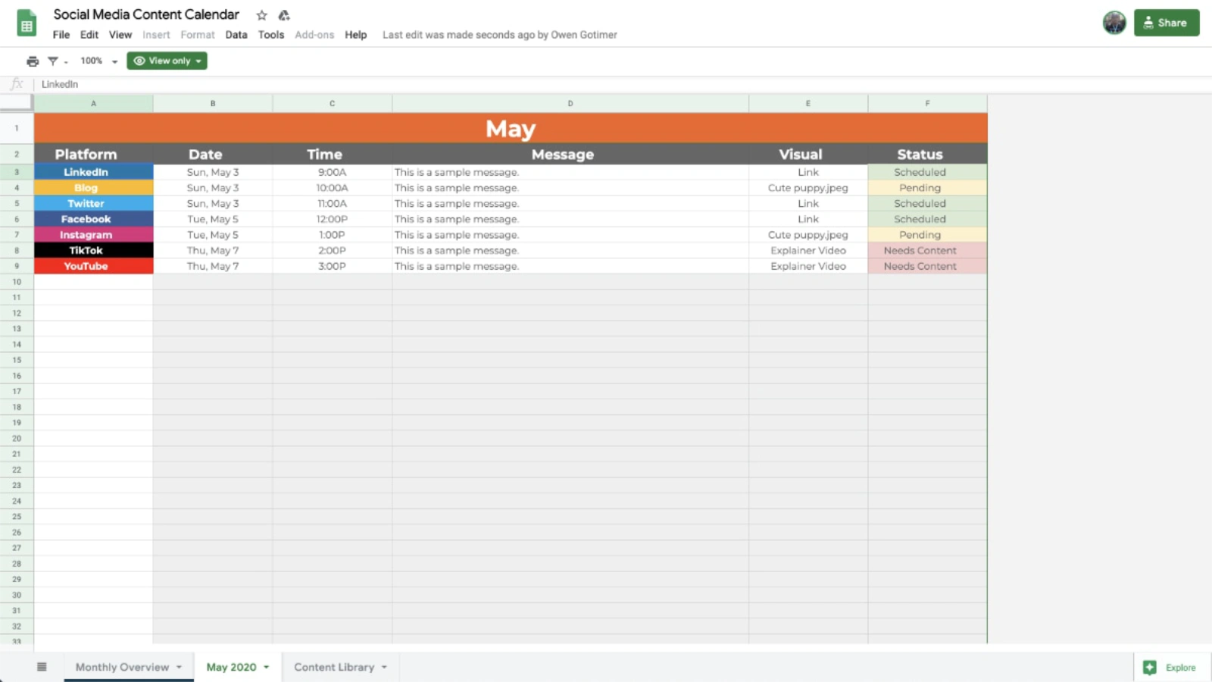Click Scheduled status in the LinkedIn row
Screen dimensions: 1212x682
point(927,172)
